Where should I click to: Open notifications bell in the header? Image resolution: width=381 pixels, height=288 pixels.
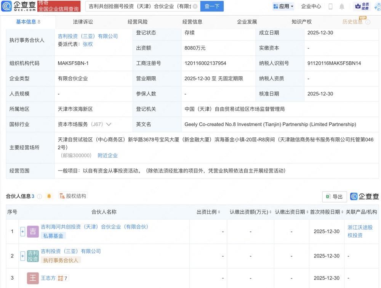click(x=342, y=6)
